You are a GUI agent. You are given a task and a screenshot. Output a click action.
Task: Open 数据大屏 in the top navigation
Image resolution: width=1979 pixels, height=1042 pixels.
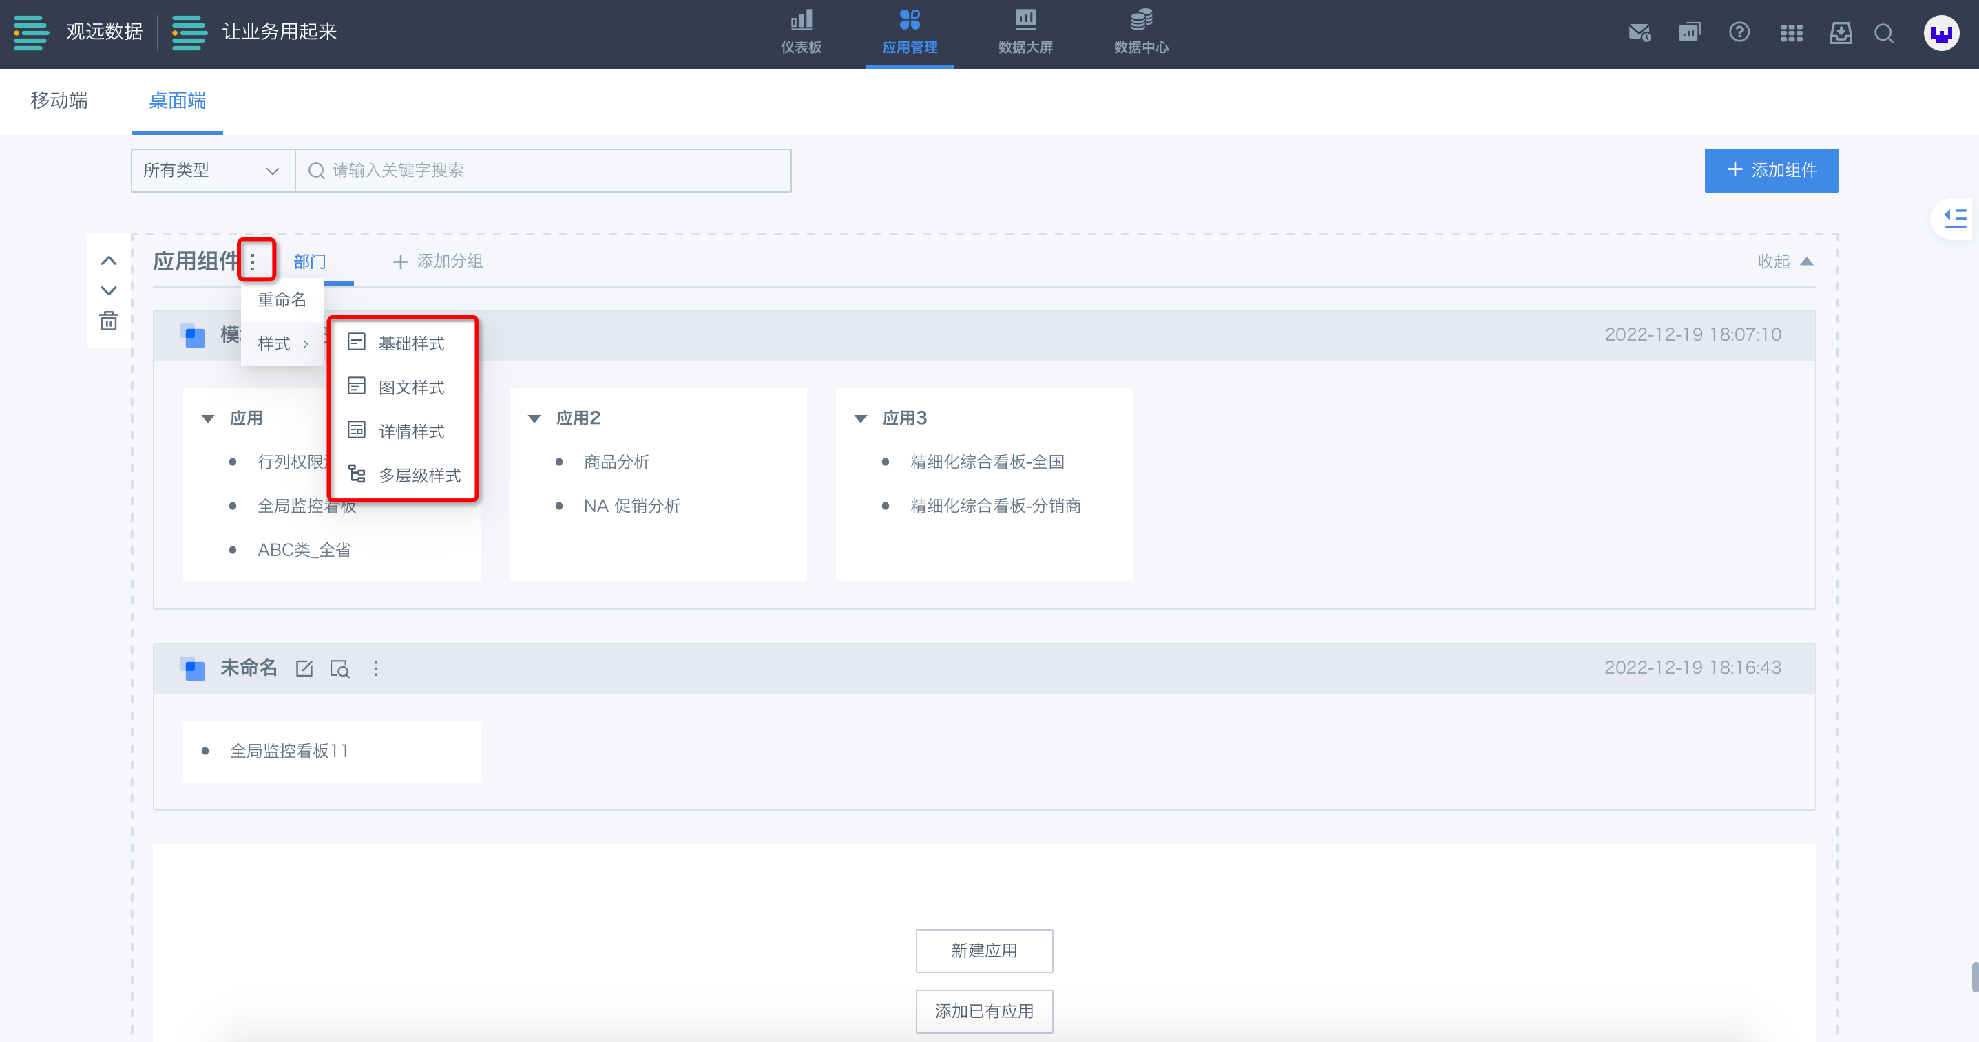pyautogui.click(x=1025, y=32)
